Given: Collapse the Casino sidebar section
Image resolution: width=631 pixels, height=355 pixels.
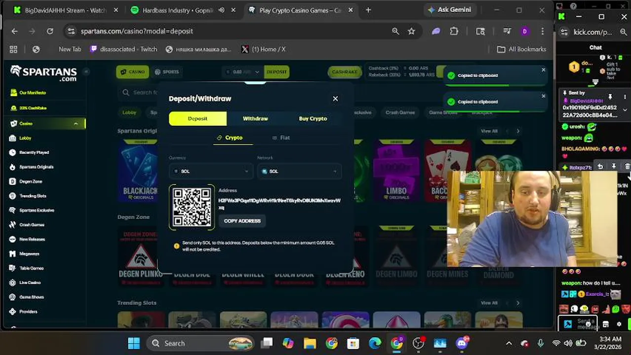Looking at the screenshot, I should [x=76, y=124].
